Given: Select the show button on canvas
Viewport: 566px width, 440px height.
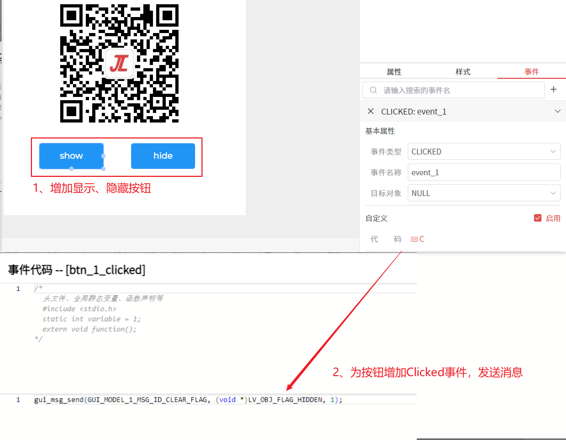Looking at the screenshot, I should tap(71, 156).
